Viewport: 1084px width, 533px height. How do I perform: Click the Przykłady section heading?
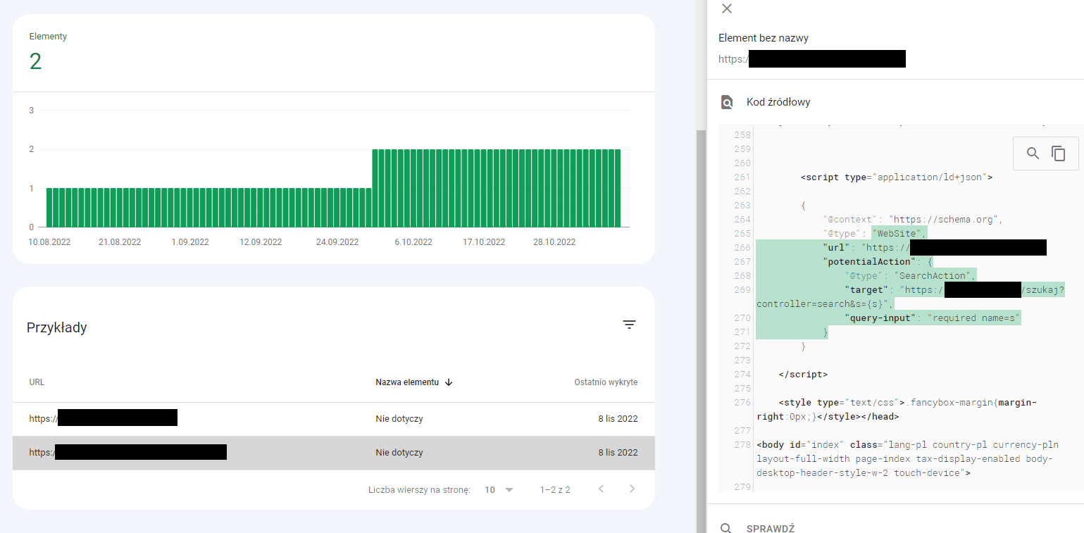pyautogui.click(x=56, y=327)
